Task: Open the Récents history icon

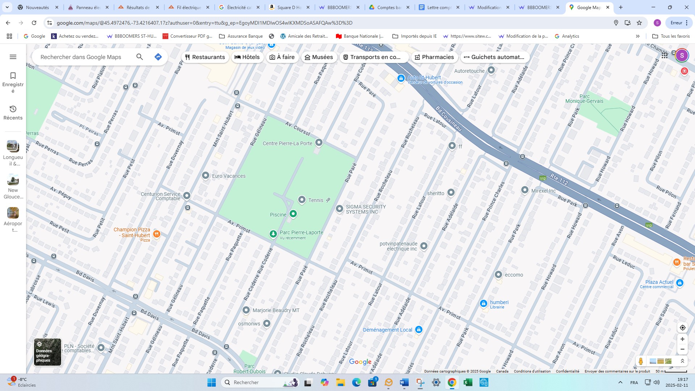Action: pos(13,109)
